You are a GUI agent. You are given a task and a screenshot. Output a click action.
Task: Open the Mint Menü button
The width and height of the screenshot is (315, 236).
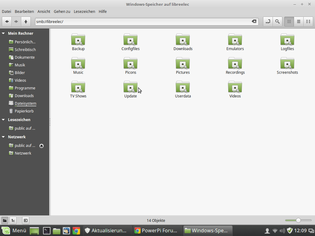[x=14, y=230]
